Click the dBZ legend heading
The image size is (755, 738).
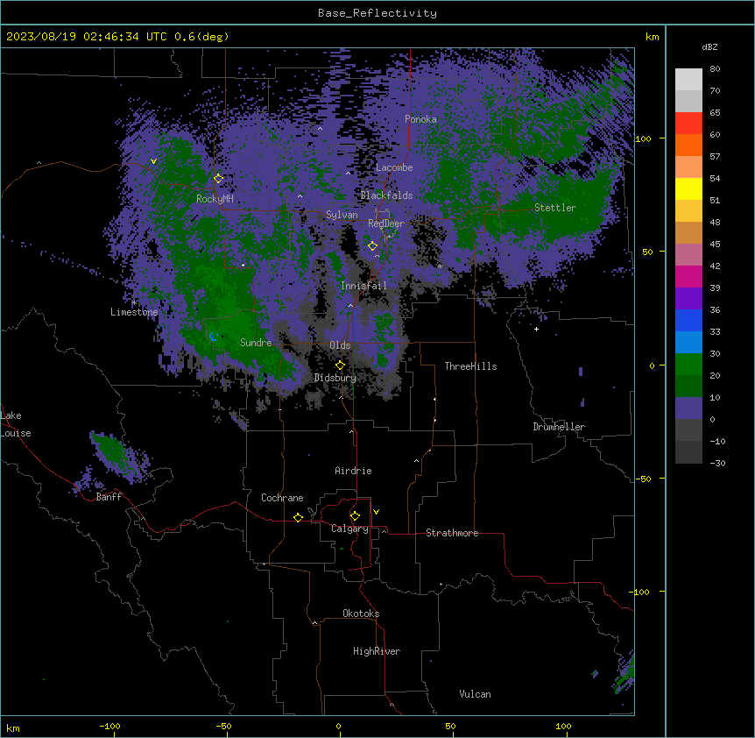point(709,46)
